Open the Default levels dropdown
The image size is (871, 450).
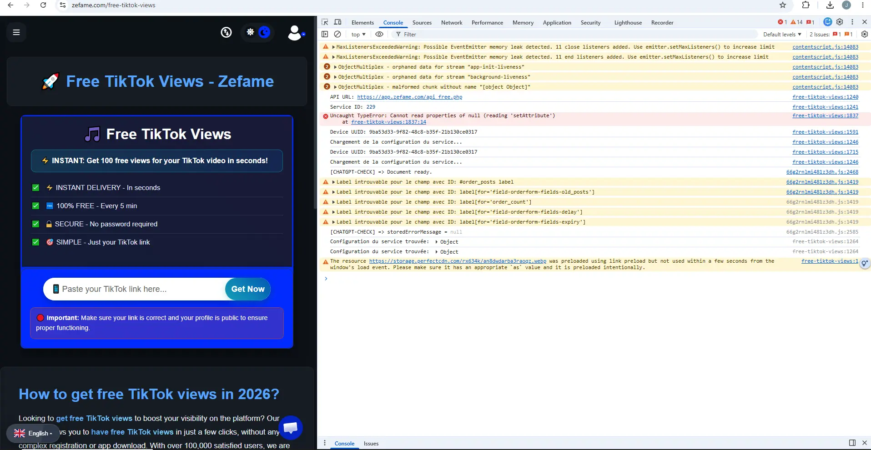[782, 35]
